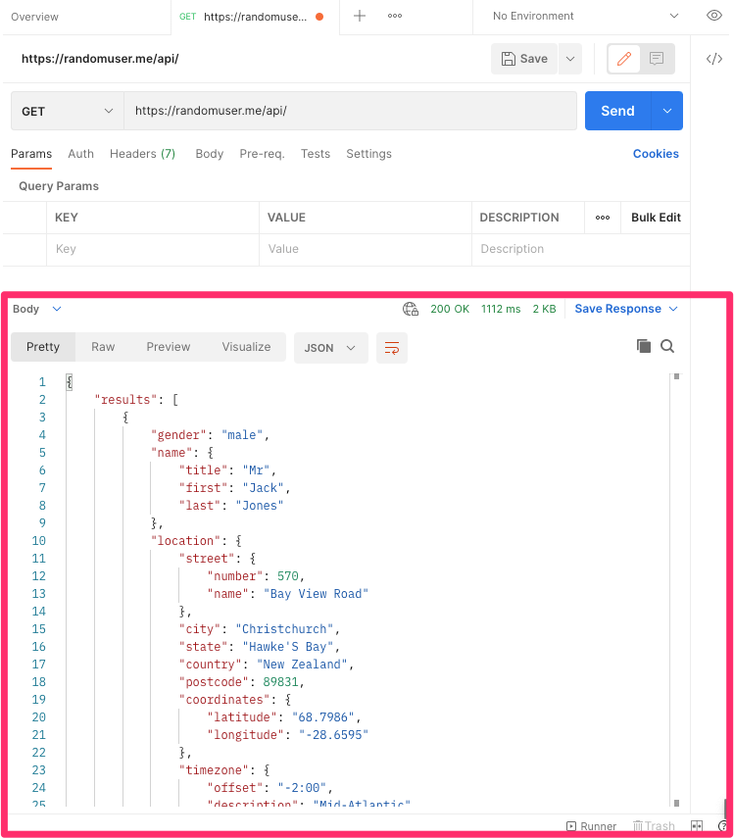The height and width of the screenshot is (838, 734).
Task: Open the No Environment selector
Action: point(585,16)
